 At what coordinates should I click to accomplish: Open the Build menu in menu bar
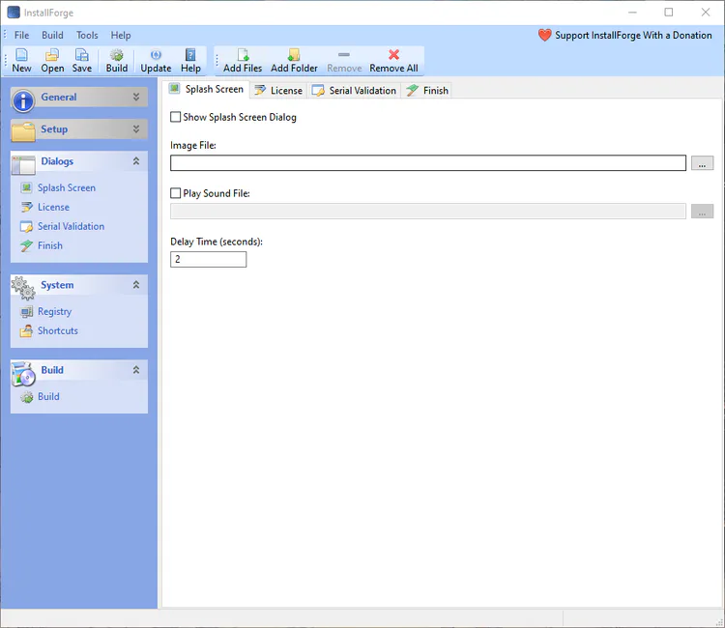[x=52, y=35]
